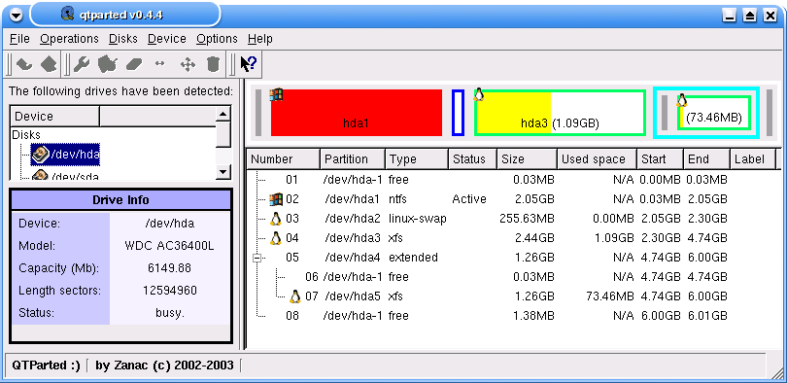Click the Resize arrows toolbar icon

(x=159, y=64)
